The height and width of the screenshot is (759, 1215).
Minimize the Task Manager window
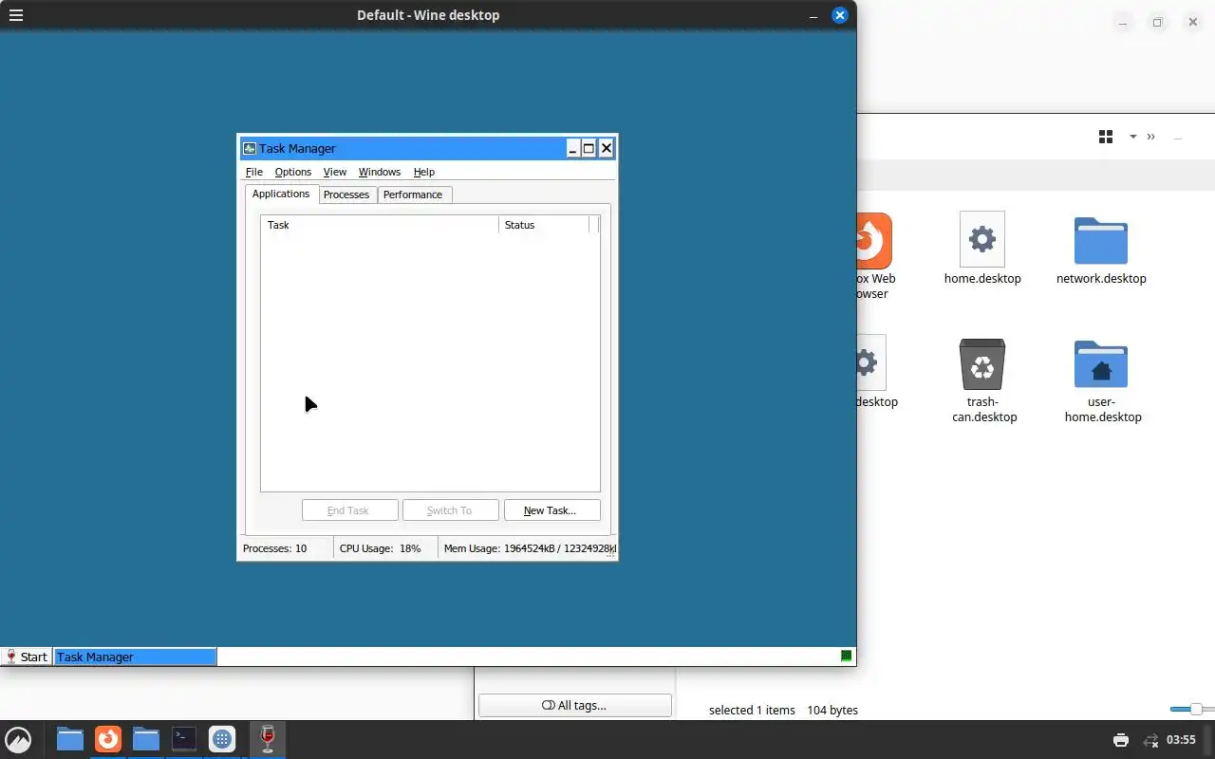tap(573, 148)
